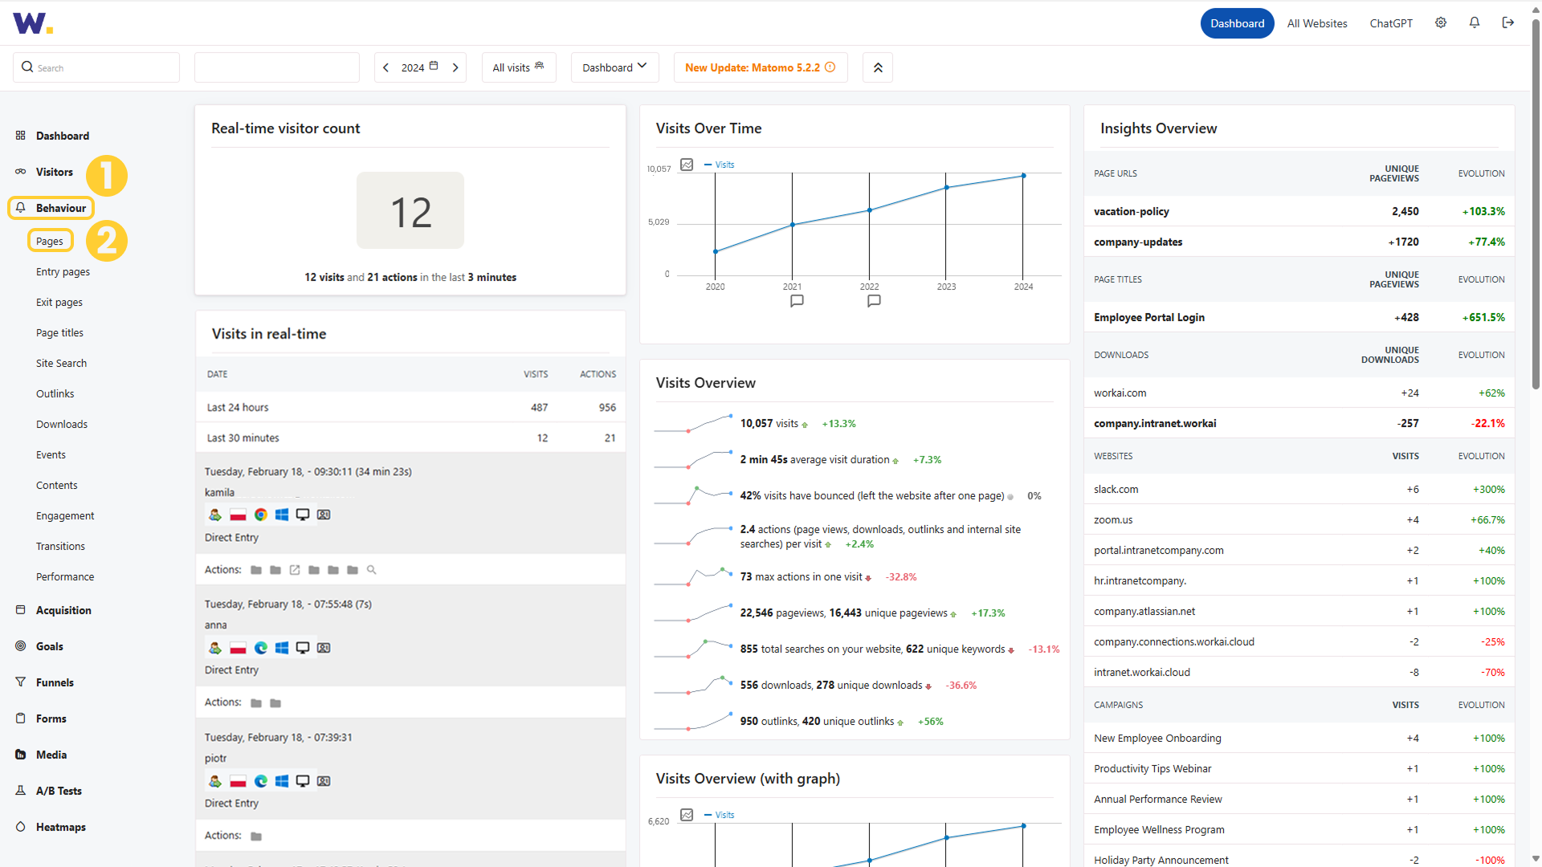Click the empty website selector field
The width and height of the screenshot is (1542, 867).
pos(277,67)
